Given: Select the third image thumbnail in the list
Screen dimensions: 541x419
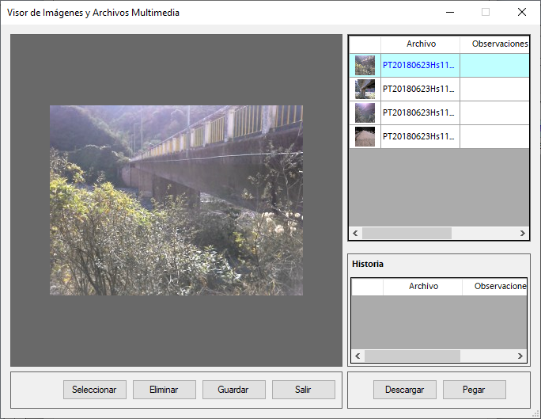Looking at the screenshot, I should click(x=365, y=112).
